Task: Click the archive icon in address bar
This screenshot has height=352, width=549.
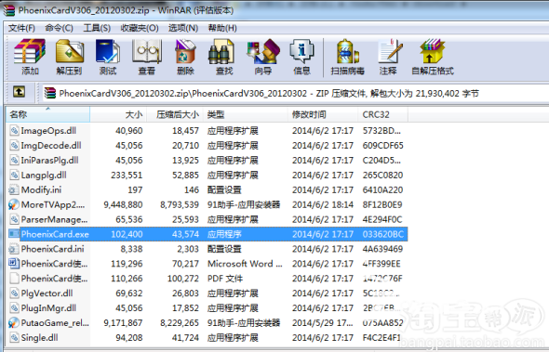Action: click(50, 93)
